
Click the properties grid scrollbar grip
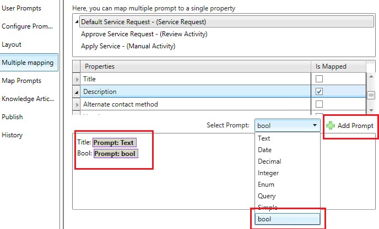coord(371,94)
